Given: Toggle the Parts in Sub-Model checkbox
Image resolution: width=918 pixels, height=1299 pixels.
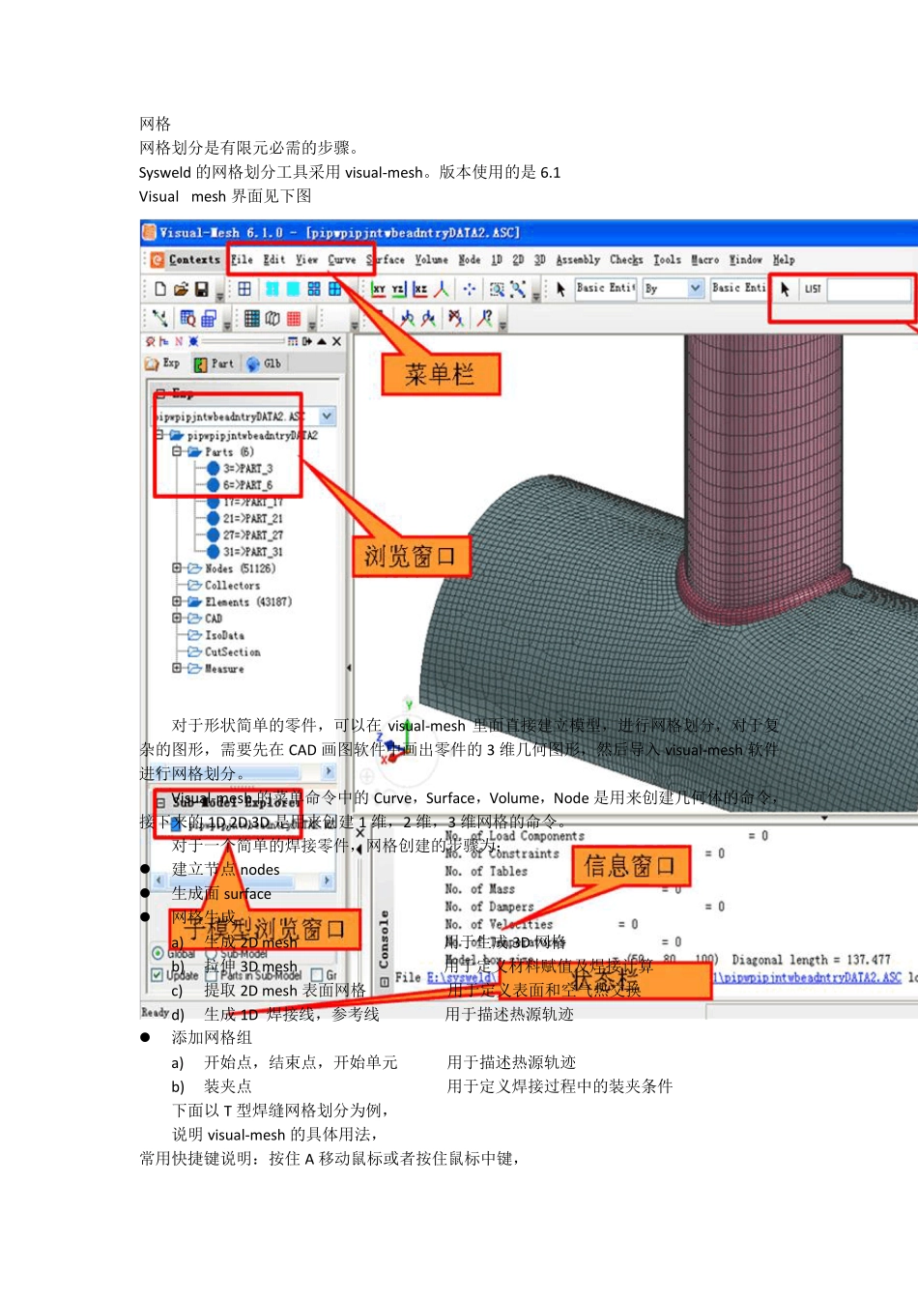Looking at the screenshot, I should pyautogui.click(x=209, y=975).
